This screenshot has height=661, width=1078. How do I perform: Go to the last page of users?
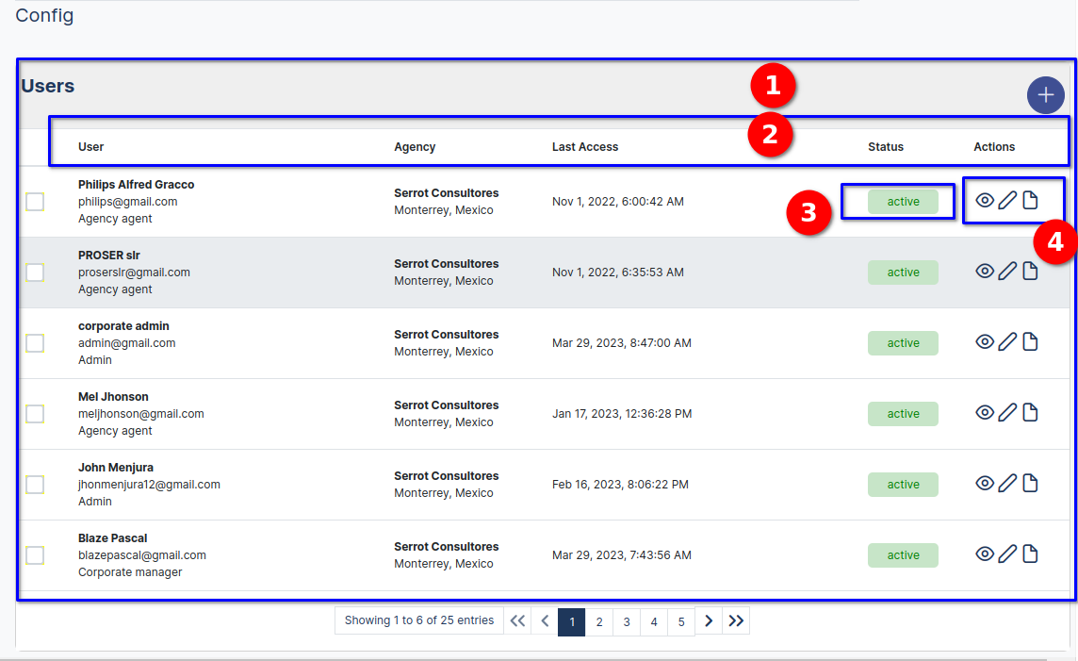coord(736,620)
